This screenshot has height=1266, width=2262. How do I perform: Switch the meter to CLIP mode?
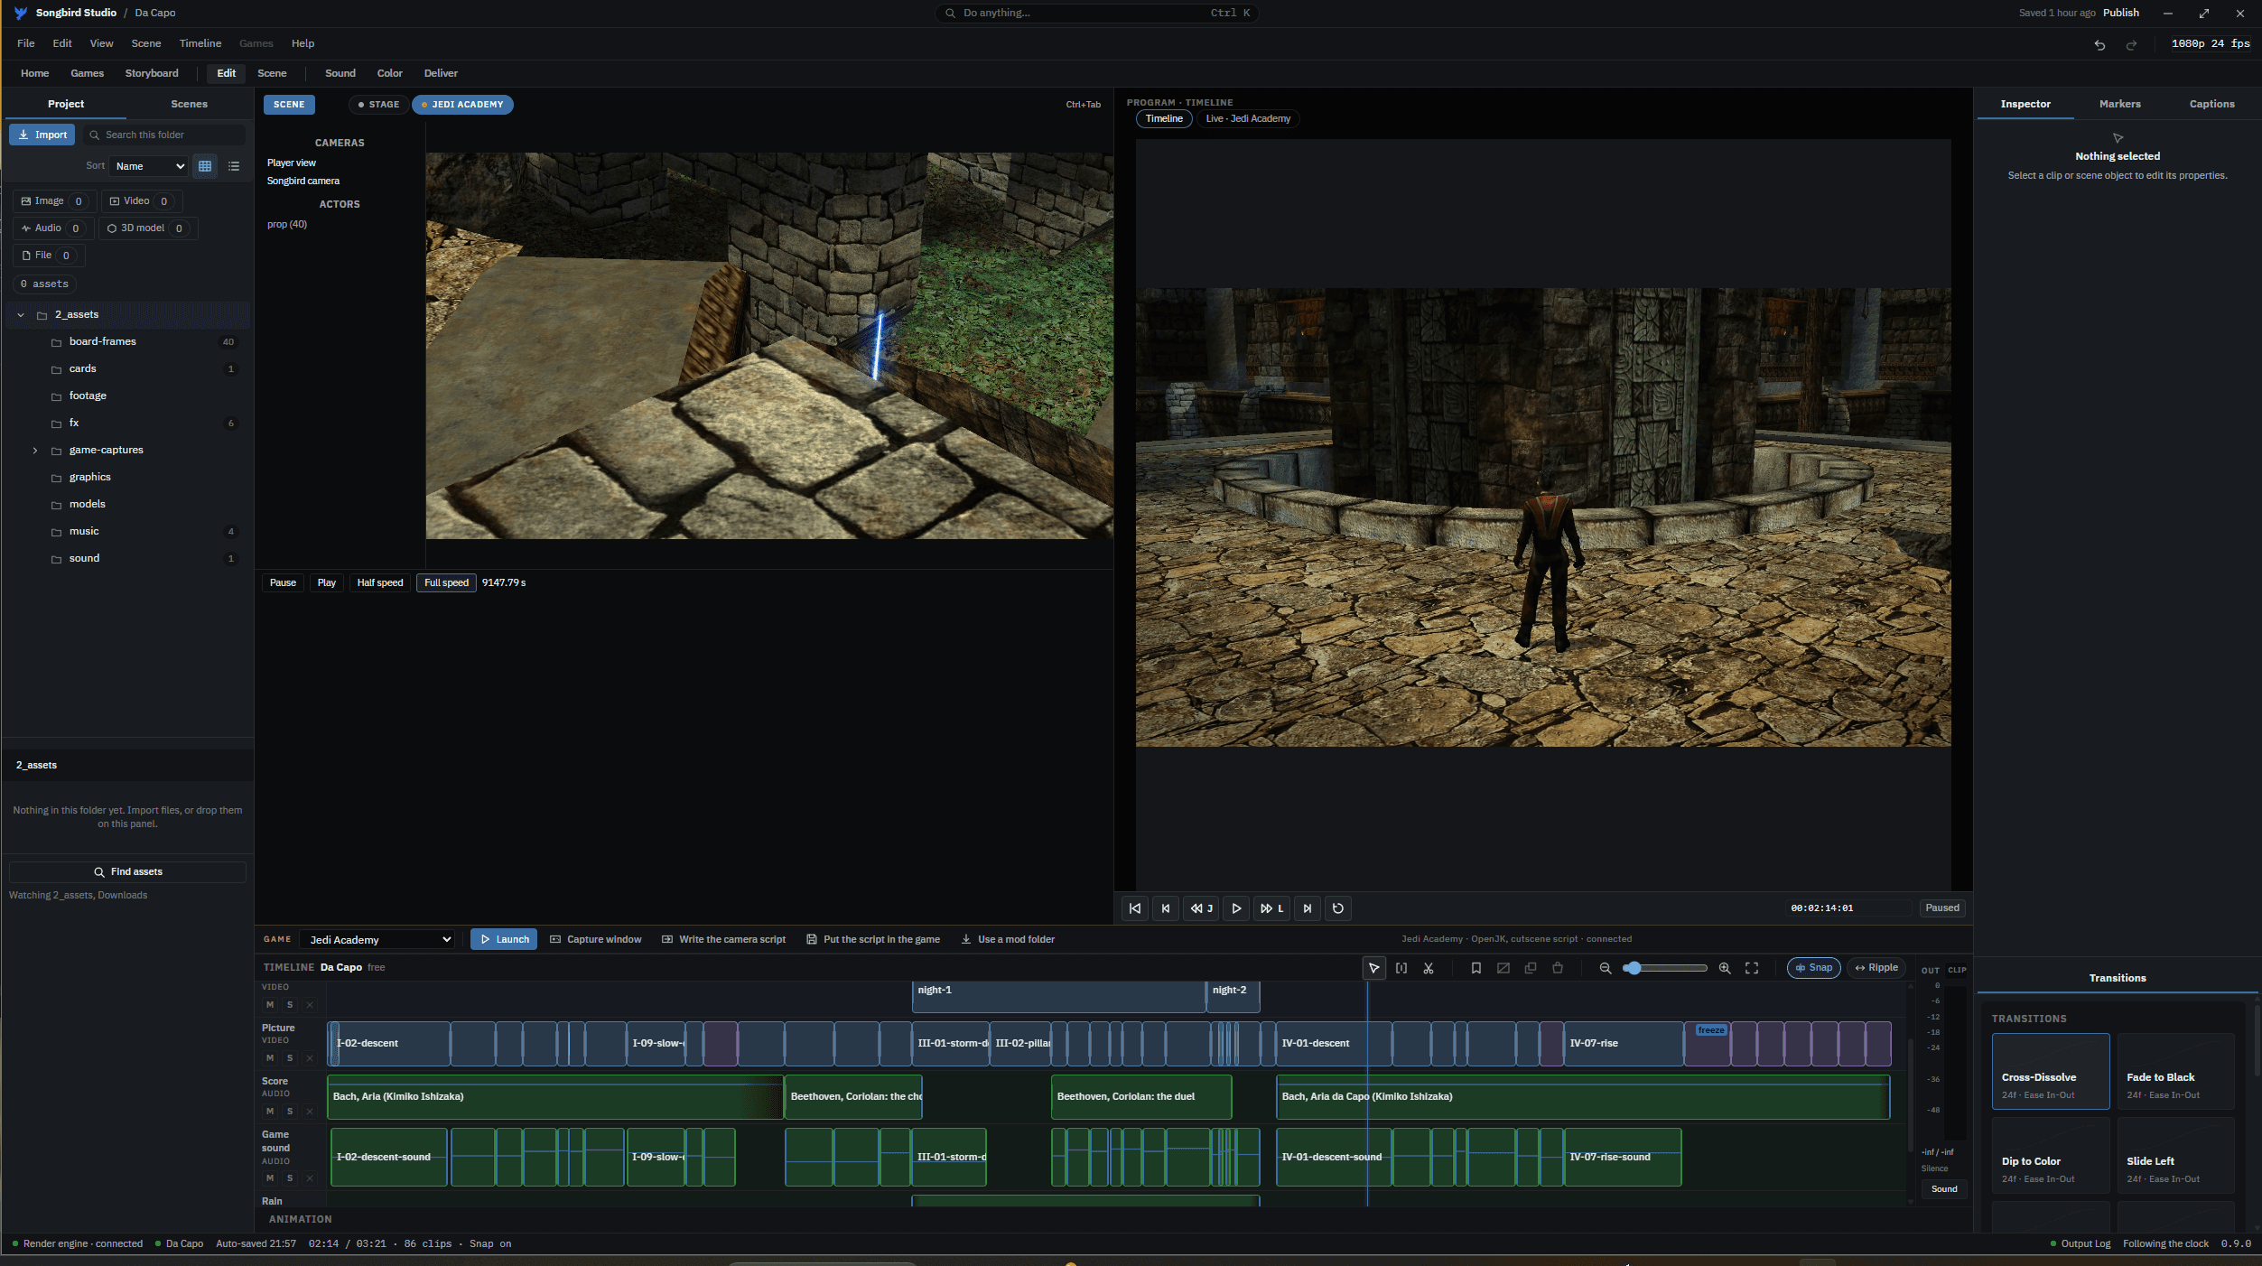click(x=1957, y=970)
